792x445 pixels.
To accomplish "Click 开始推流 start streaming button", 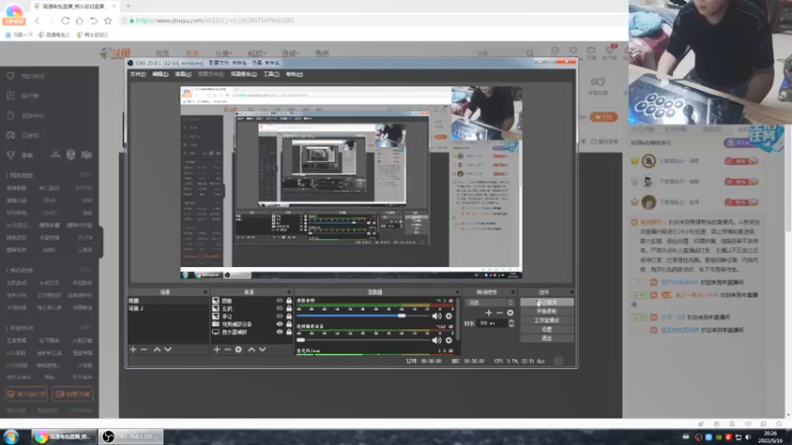I will pyautogui.click(x=547, y=303).
